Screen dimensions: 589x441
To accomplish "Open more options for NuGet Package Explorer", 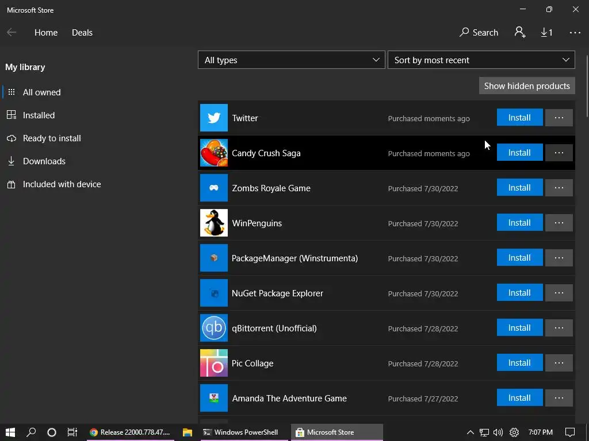I will click(559, 293).
